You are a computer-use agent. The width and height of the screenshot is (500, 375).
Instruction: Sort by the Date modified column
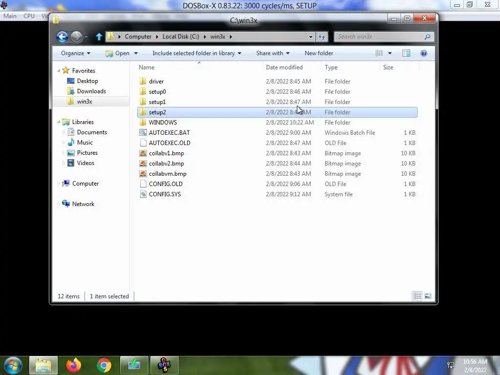click(x=291, y=67)
